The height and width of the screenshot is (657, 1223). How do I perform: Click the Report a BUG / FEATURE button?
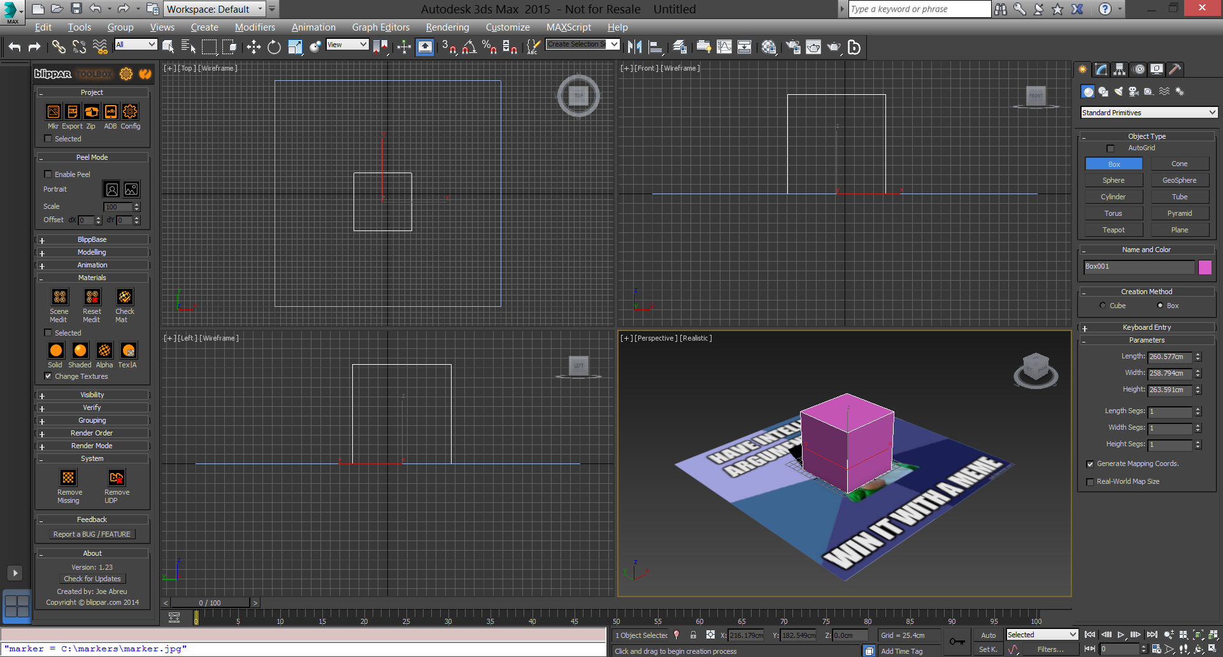[92, 534]
